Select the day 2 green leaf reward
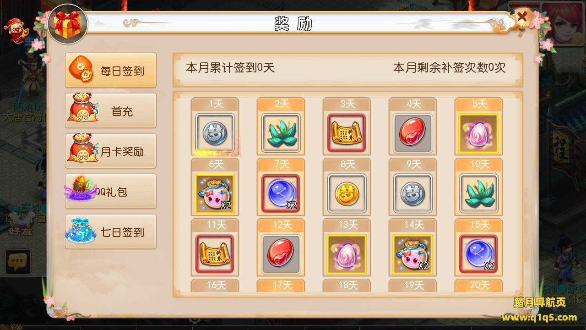 281,133
